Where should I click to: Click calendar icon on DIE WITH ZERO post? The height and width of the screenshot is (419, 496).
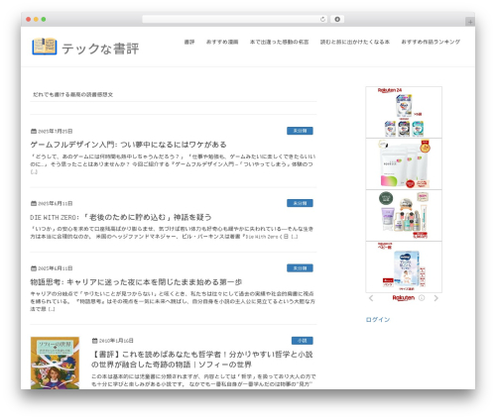click(x=34, y=203)
